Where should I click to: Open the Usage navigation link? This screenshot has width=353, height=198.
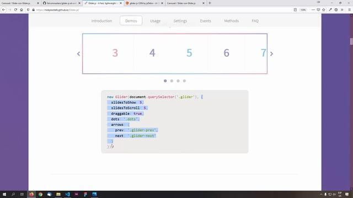(155, 21)
